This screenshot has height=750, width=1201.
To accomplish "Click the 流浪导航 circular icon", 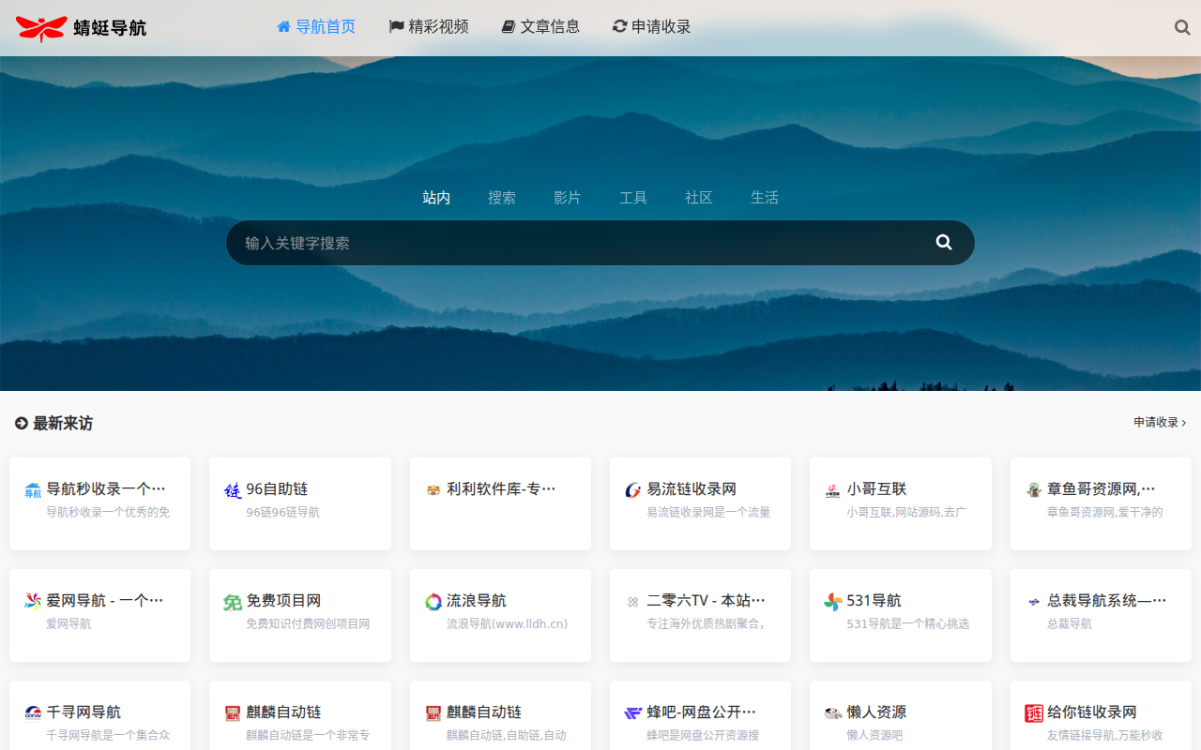I will 433,602.
